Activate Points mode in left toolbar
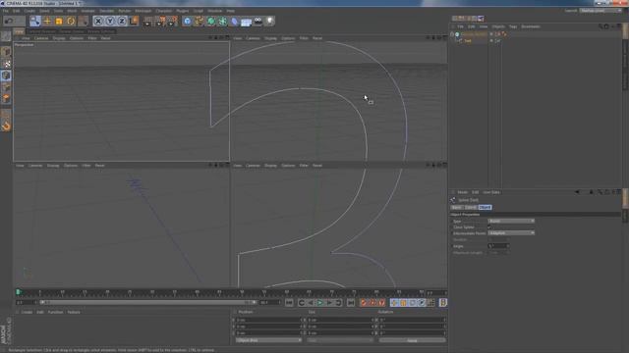The width and height of the screenshot is (629, 353). [x=6, y=76]
